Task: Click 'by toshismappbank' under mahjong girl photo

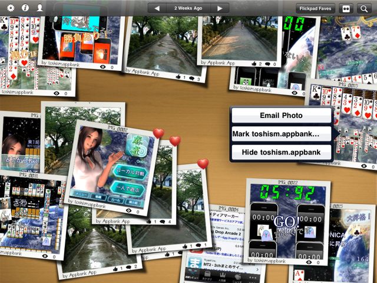Action: (x=87, y=203)
